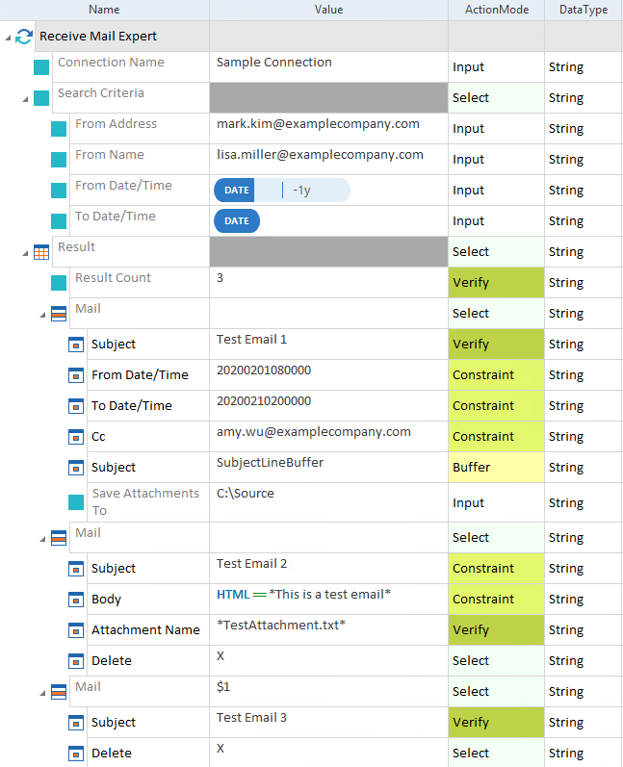This screenshot has height=767, width=623.
Task: Click the DATE button in To Date/Time row
Action: (x=236, y=221)
